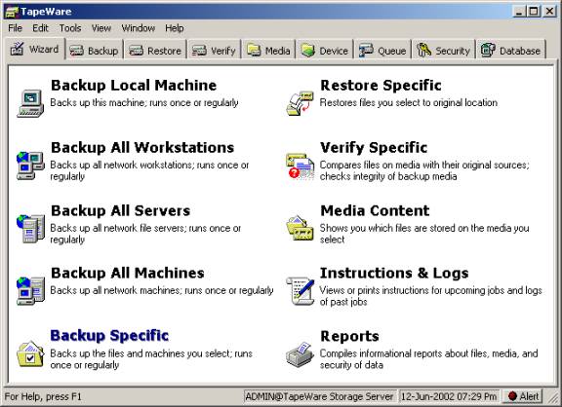
Task: Click the Restore Specific icon
Action: pos(300,103)
